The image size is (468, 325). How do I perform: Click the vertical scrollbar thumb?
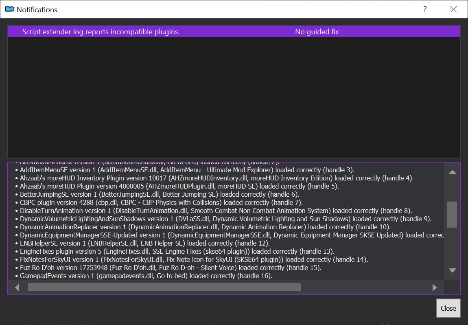click(x=452, y=215)
